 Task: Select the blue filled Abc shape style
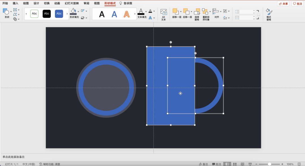click(x=59, y=14)
